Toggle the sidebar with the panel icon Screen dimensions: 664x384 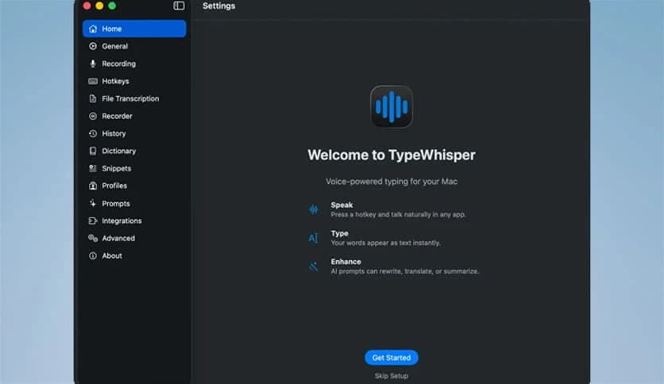click(x=179, y=6)
